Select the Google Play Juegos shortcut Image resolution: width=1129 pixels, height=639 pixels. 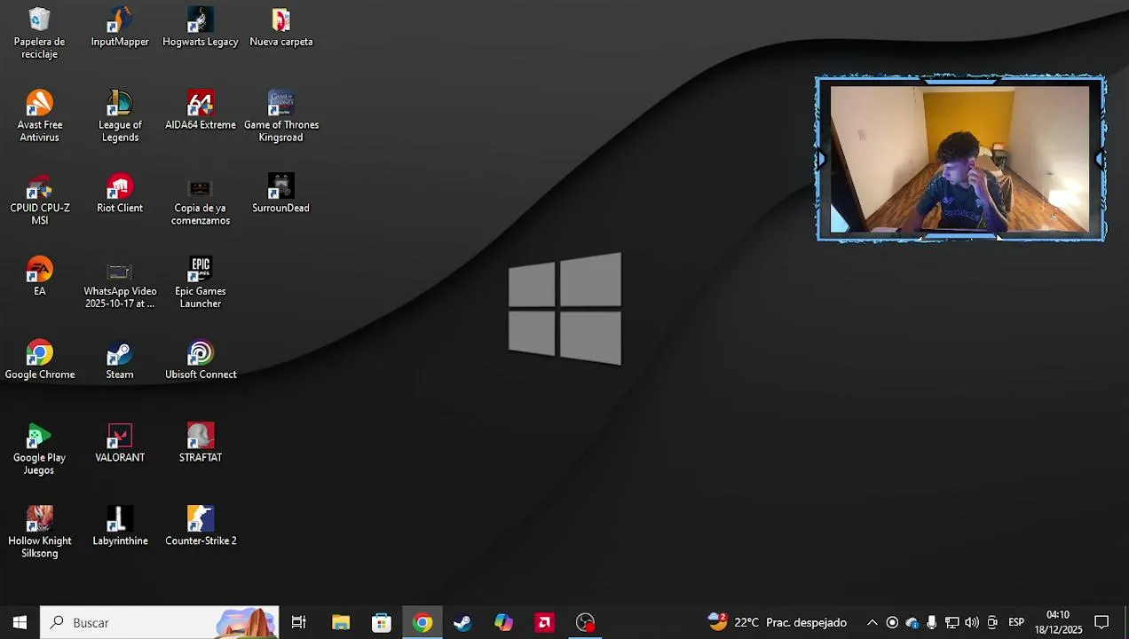[x=39, y=450]
